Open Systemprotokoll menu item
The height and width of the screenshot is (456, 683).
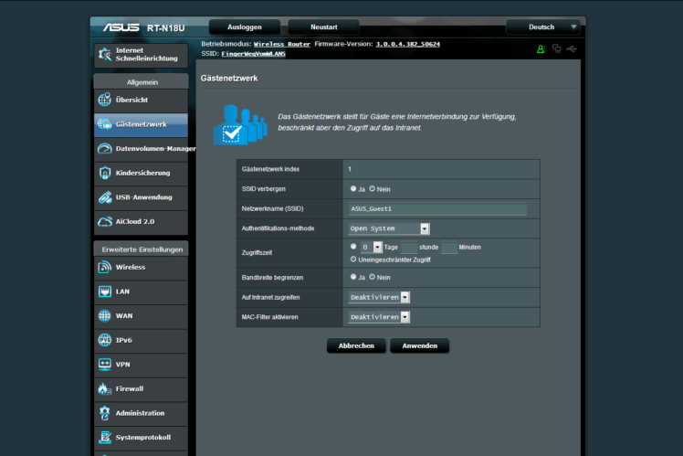(x=142, y=438)
